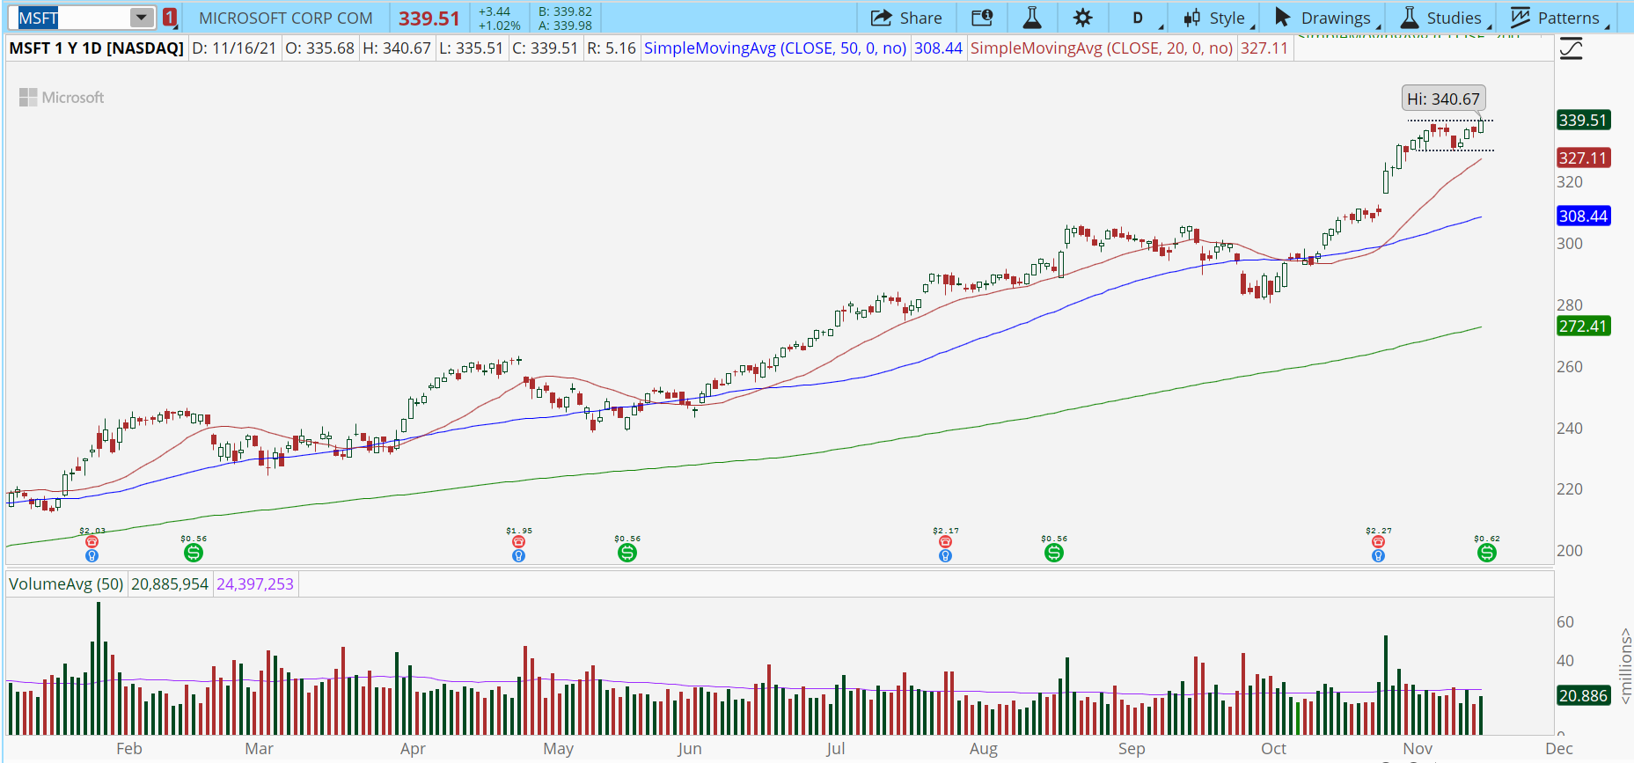This screenshot has width=1634, height=763.
Task: Click the curve icon below the Patterns button
Action: 1572,49
